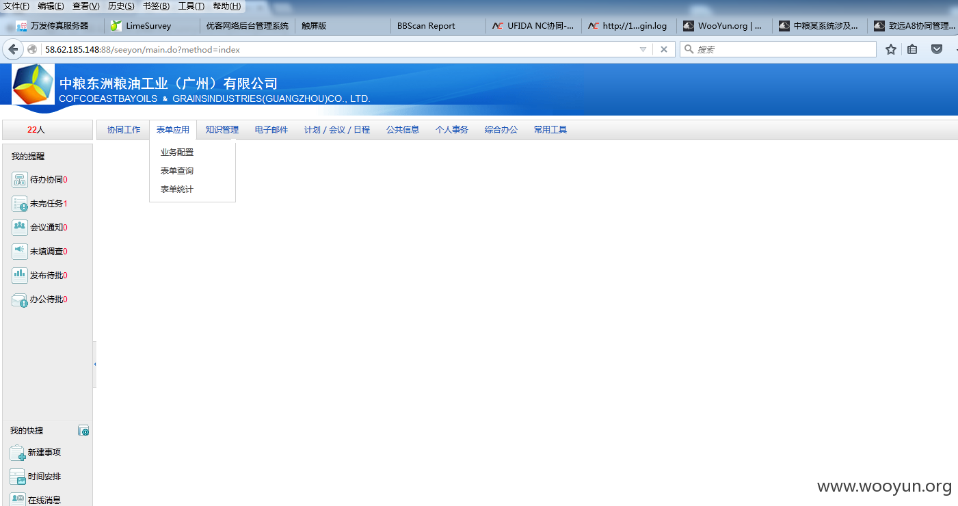Open the 新建事项 shortcut link

pos(44,453)
